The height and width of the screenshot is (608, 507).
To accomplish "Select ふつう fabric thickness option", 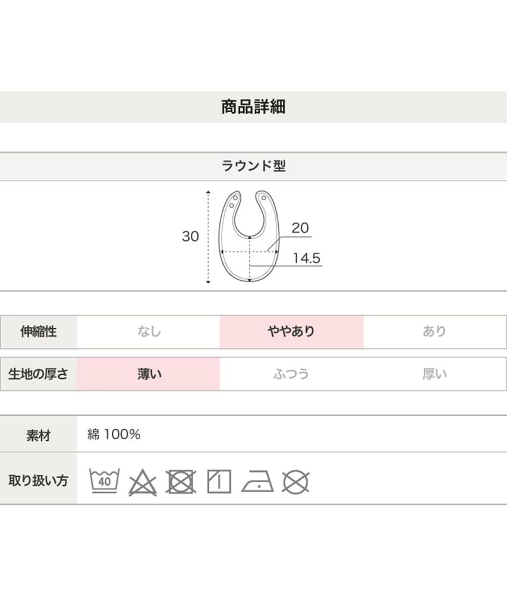I will click(x=291, y=374).
